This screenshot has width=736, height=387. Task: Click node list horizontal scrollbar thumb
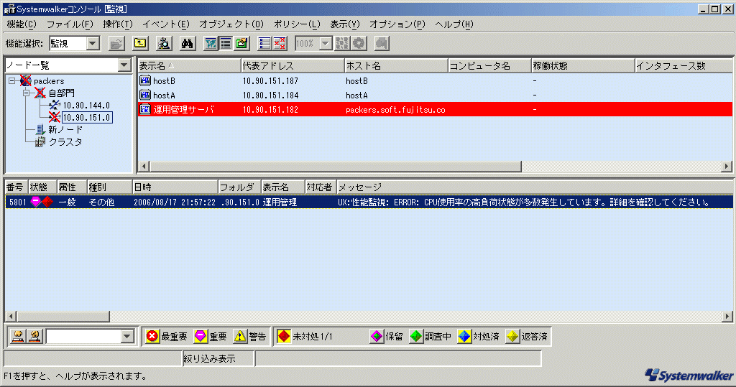[x=336, y=167]
